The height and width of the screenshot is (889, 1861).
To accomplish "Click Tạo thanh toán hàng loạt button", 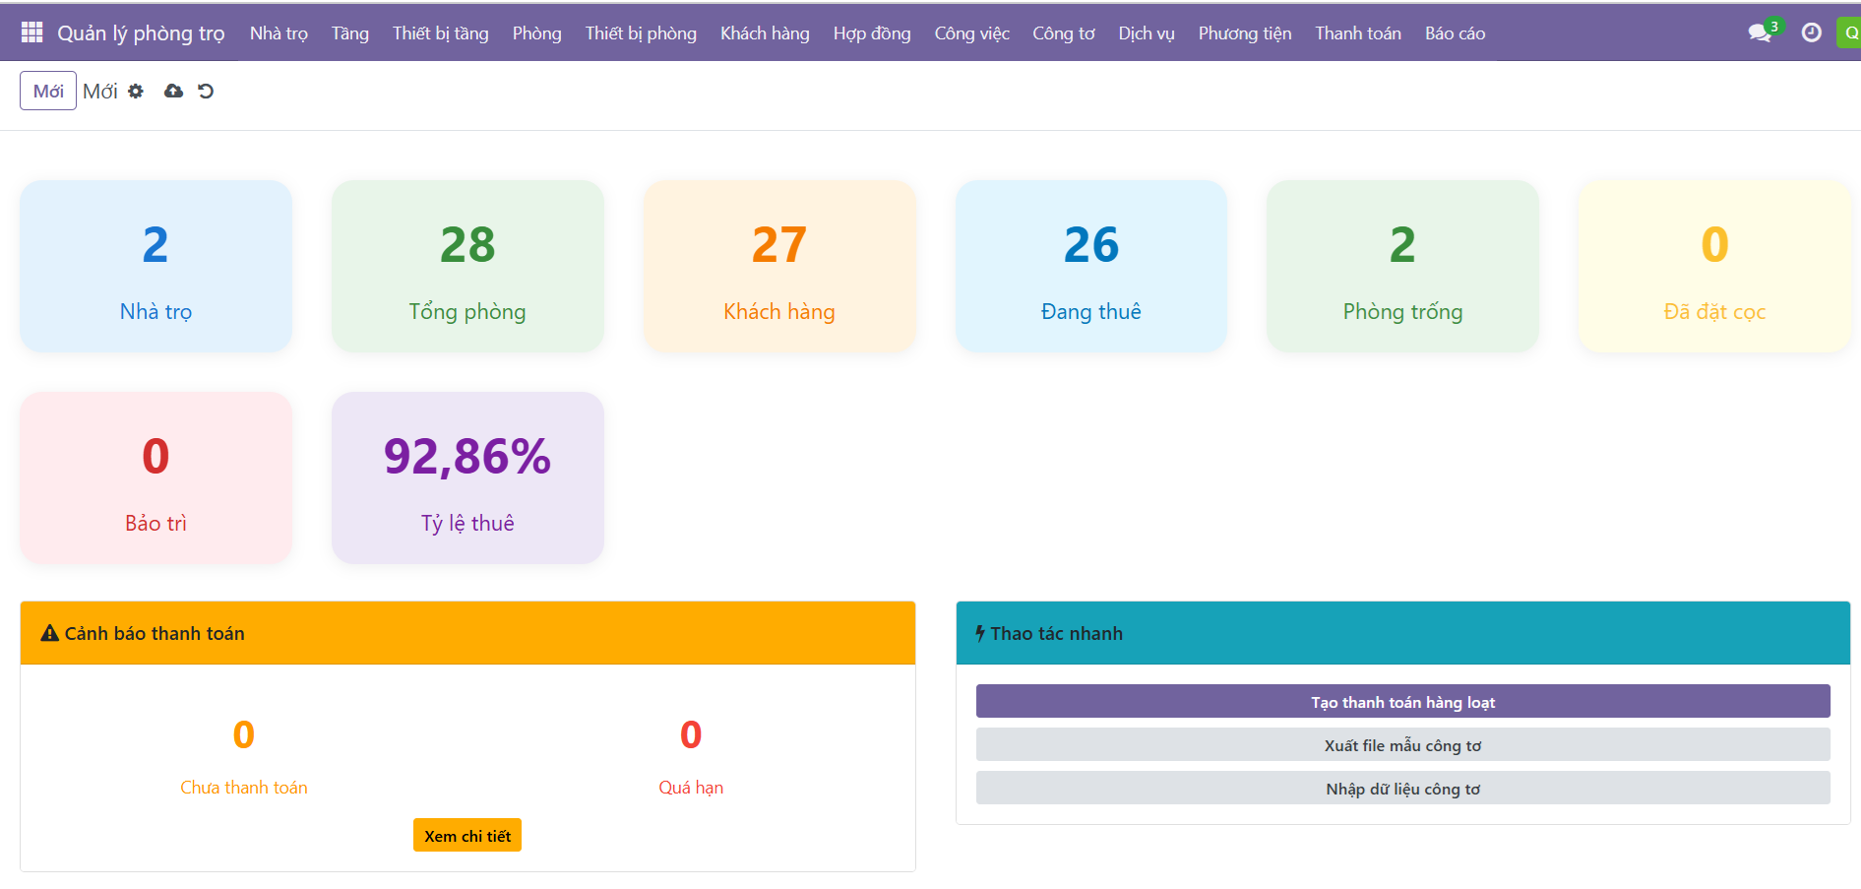I will [x=1402, y=702].
